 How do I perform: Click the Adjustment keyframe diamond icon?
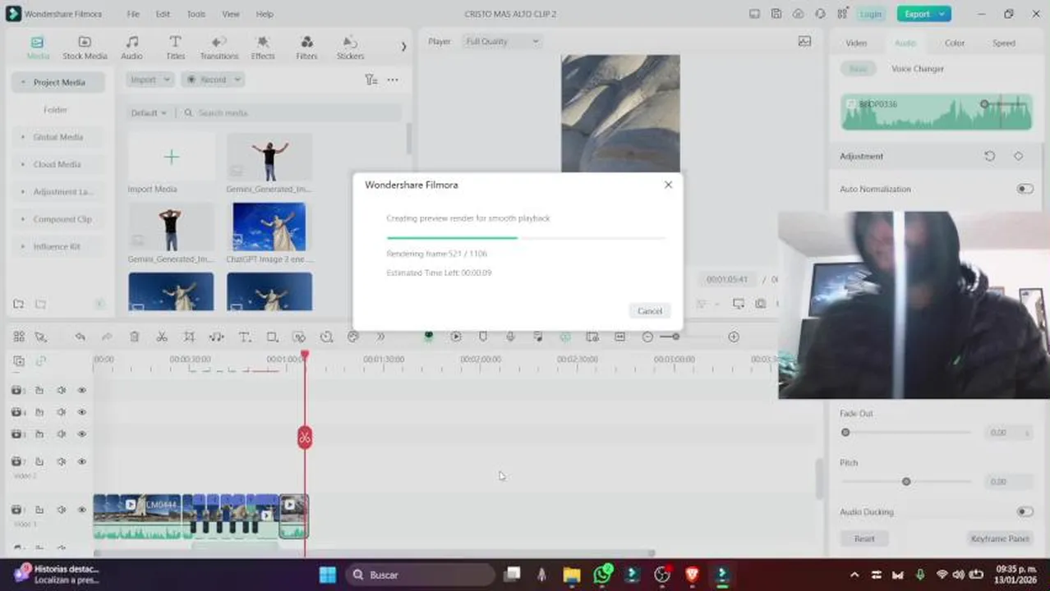(1019, 156)
